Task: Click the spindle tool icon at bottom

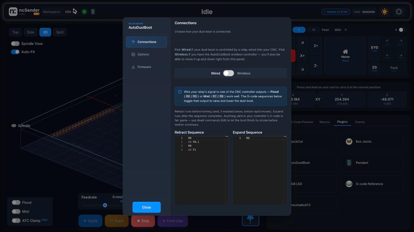Action: point(250,220)
